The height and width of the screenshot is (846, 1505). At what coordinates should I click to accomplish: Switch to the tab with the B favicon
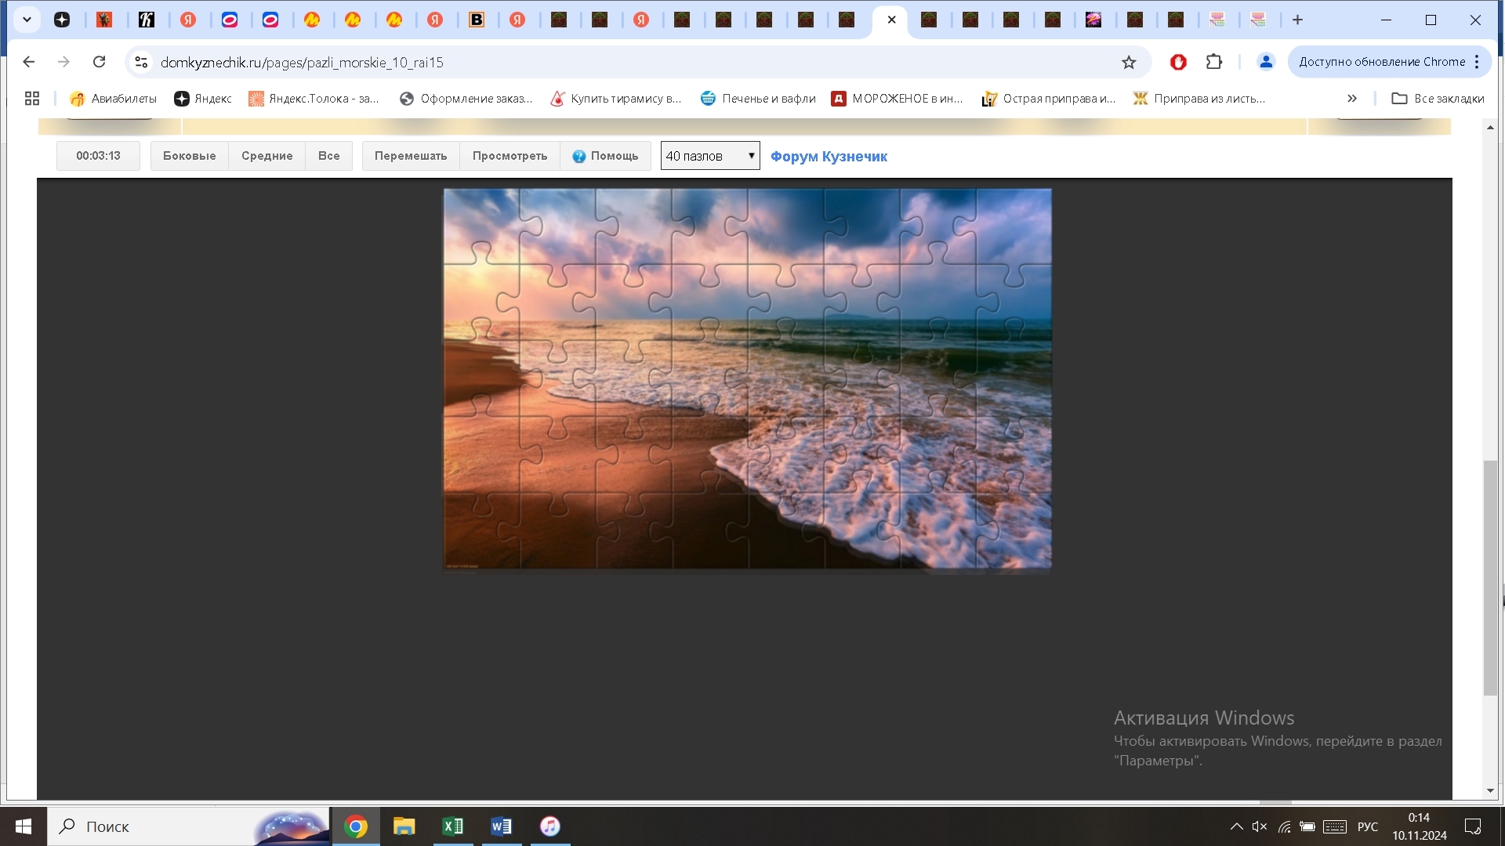coord(477,20)
